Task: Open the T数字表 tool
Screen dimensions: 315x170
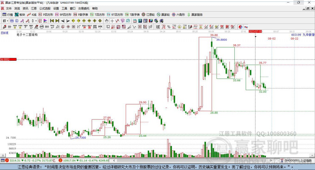Action: click(x=132, y=15)
